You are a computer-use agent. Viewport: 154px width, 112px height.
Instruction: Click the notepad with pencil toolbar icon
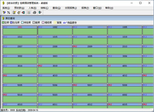pyautogui.click(x=14, y=13)
